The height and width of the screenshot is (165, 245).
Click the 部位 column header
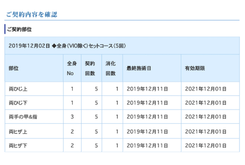coord(14,69)
